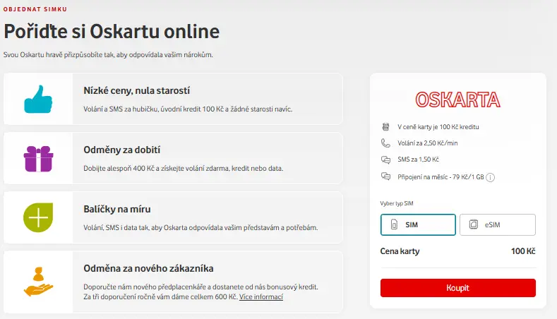The width and height of the screenshot is (557, 319).
Task: Click 'Volání a SMS za hubičku' description
Action: click(188, 109)
